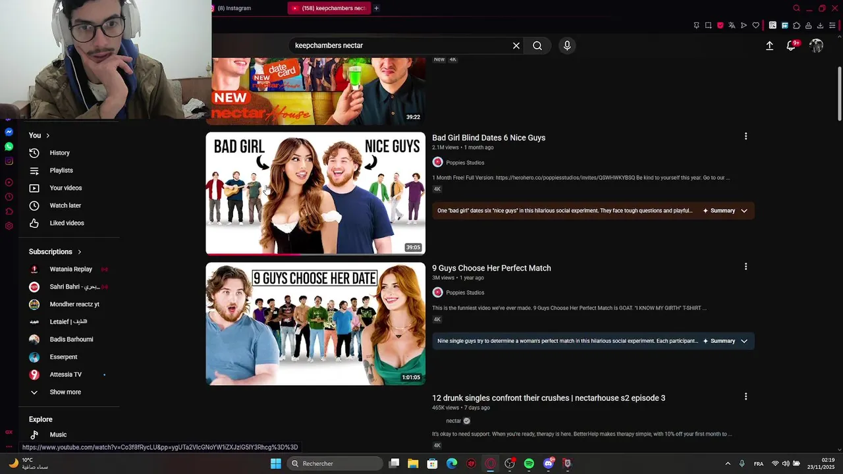The image size is (843, 474).
Task: Open YouTube notifications bell
Action: point(791,45)
